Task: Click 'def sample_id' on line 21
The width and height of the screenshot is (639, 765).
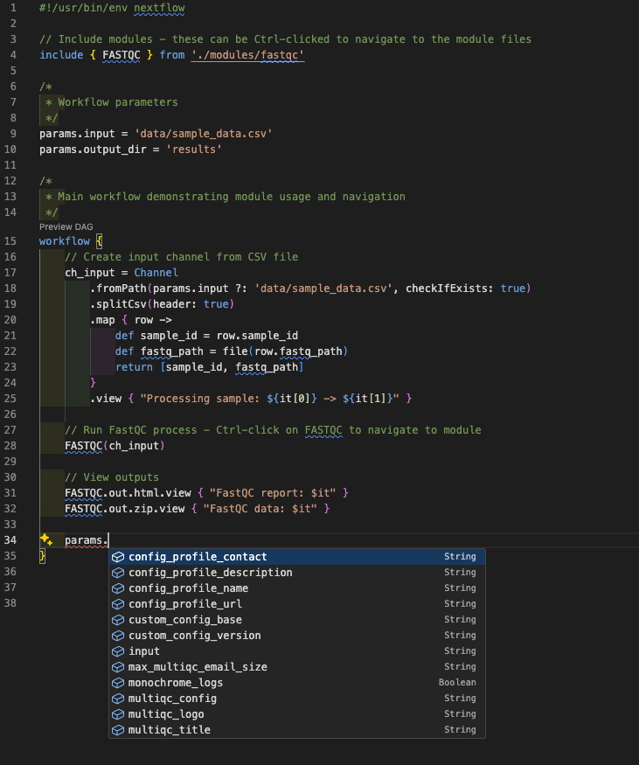Action: point(156,336)
